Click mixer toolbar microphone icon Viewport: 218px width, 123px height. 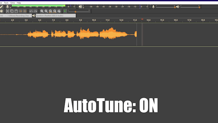coord(153,6)
